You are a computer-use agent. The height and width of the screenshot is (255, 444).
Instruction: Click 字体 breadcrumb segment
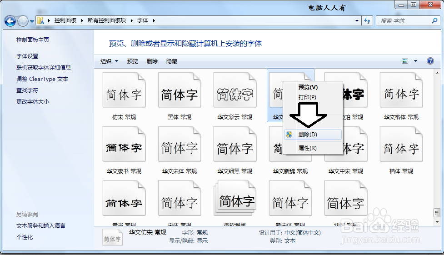click(x=143, y=20)
